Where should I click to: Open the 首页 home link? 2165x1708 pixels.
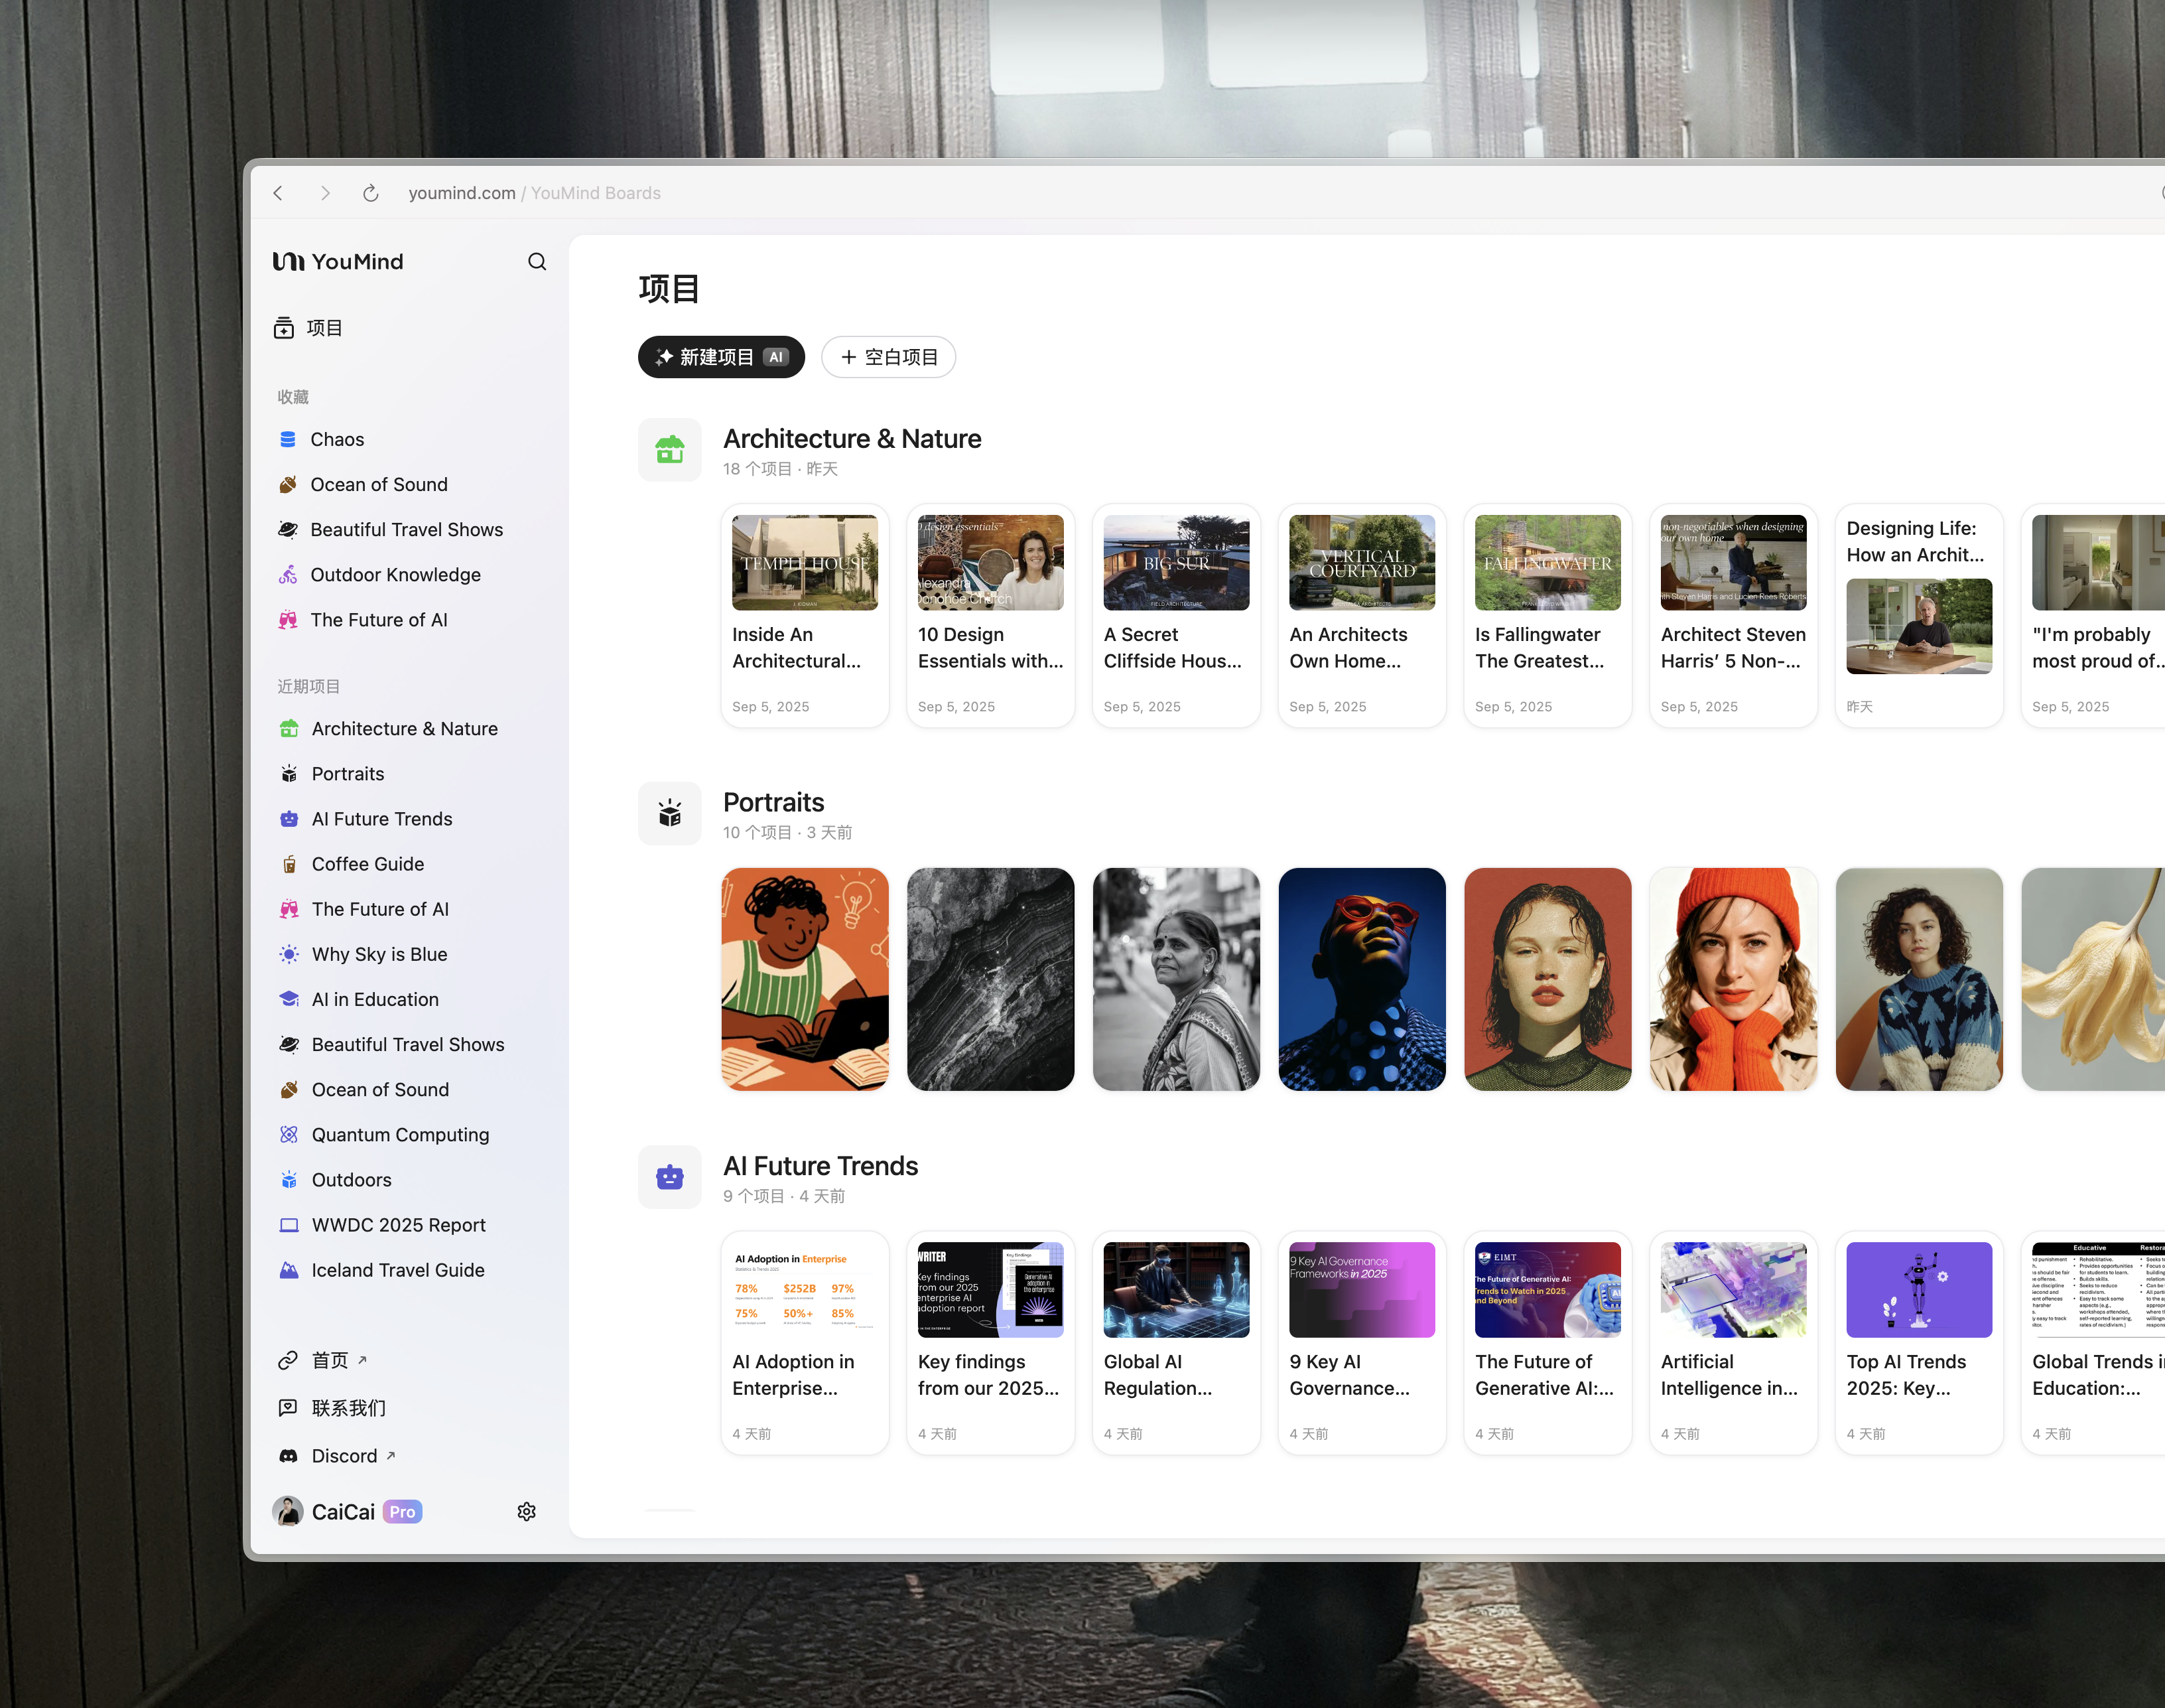(x=330, y=1360)
